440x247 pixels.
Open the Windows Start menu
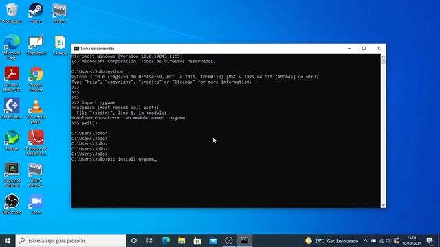8,241
